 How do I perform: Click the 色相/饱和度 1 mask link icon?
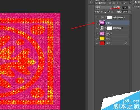[106, 17]
